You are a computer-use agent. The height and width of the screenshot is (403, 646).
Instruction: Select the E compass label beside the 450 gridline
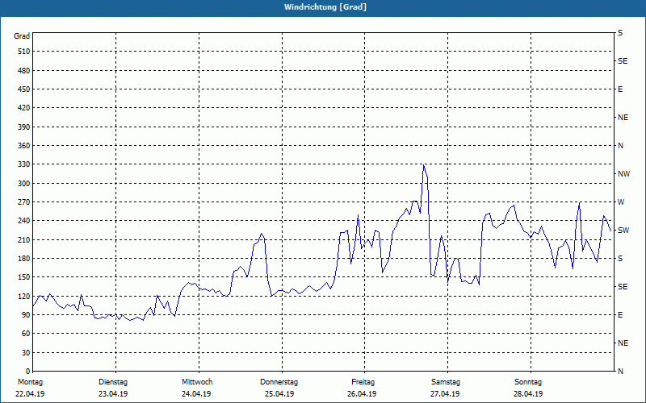click(x=620, y=89)
